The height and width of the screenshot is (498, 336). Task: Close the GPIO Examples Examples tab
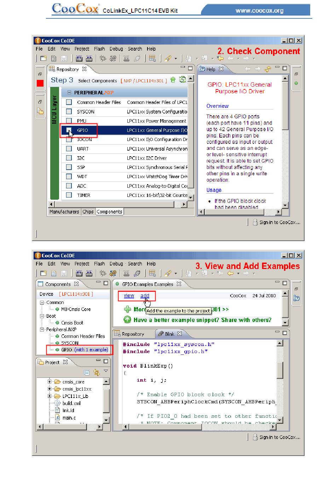179,284
